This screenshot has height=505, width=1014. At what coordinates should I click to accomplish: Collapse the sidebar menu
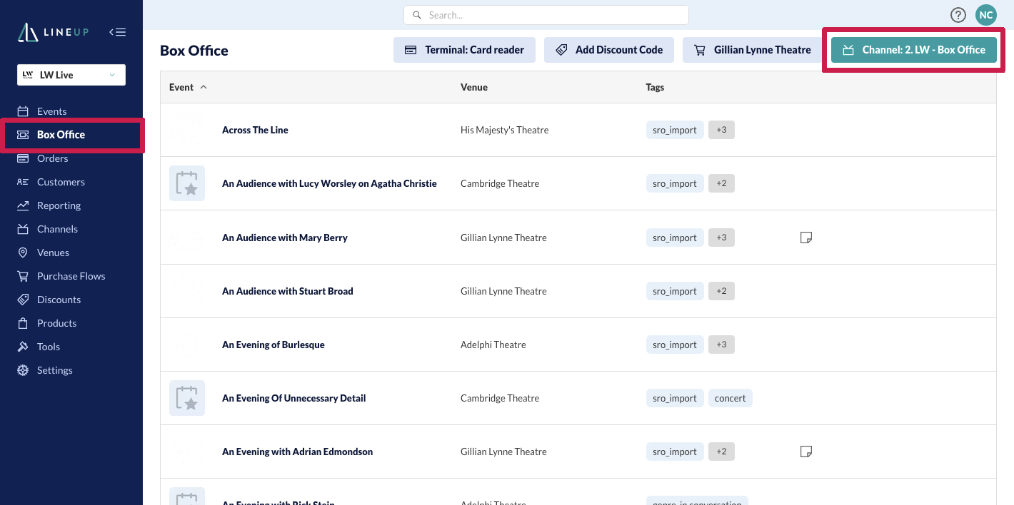(117, 32)
